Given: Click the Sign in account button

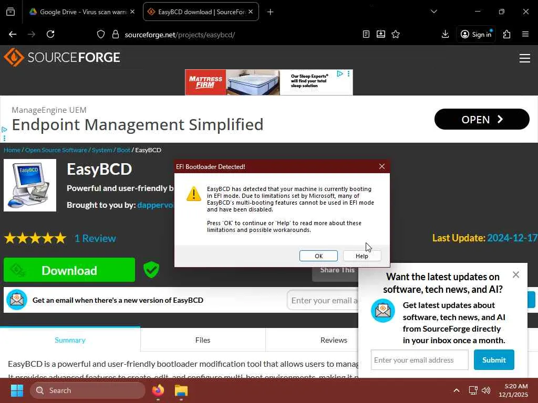Looking at the screenshot, I should pos(476,34).
